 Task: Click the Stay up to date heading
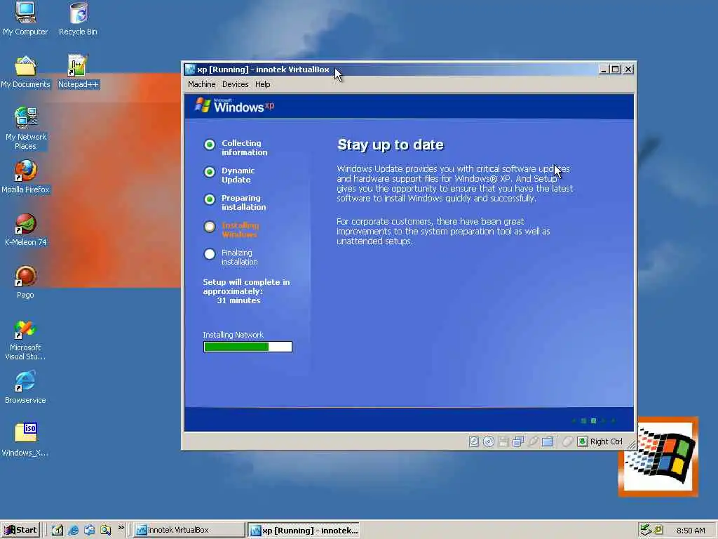coord(390,145)
